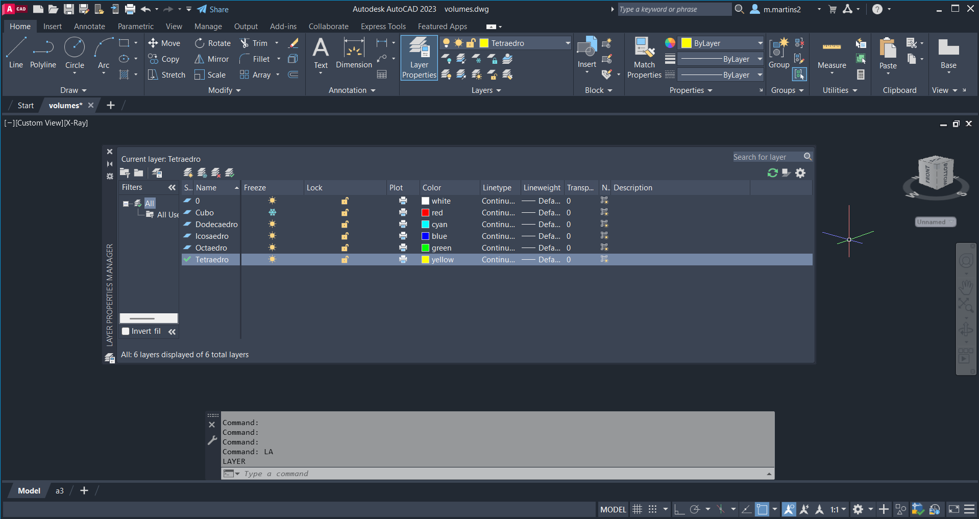The image size is (979, 519).
Task: Enable the Invert filter checkbox
Action: click(x=126, y=331)
